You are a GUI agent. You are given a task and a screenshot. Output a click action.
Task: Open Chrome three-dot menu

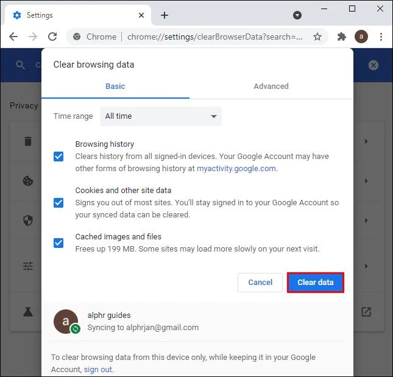click(x=381, y=37)
